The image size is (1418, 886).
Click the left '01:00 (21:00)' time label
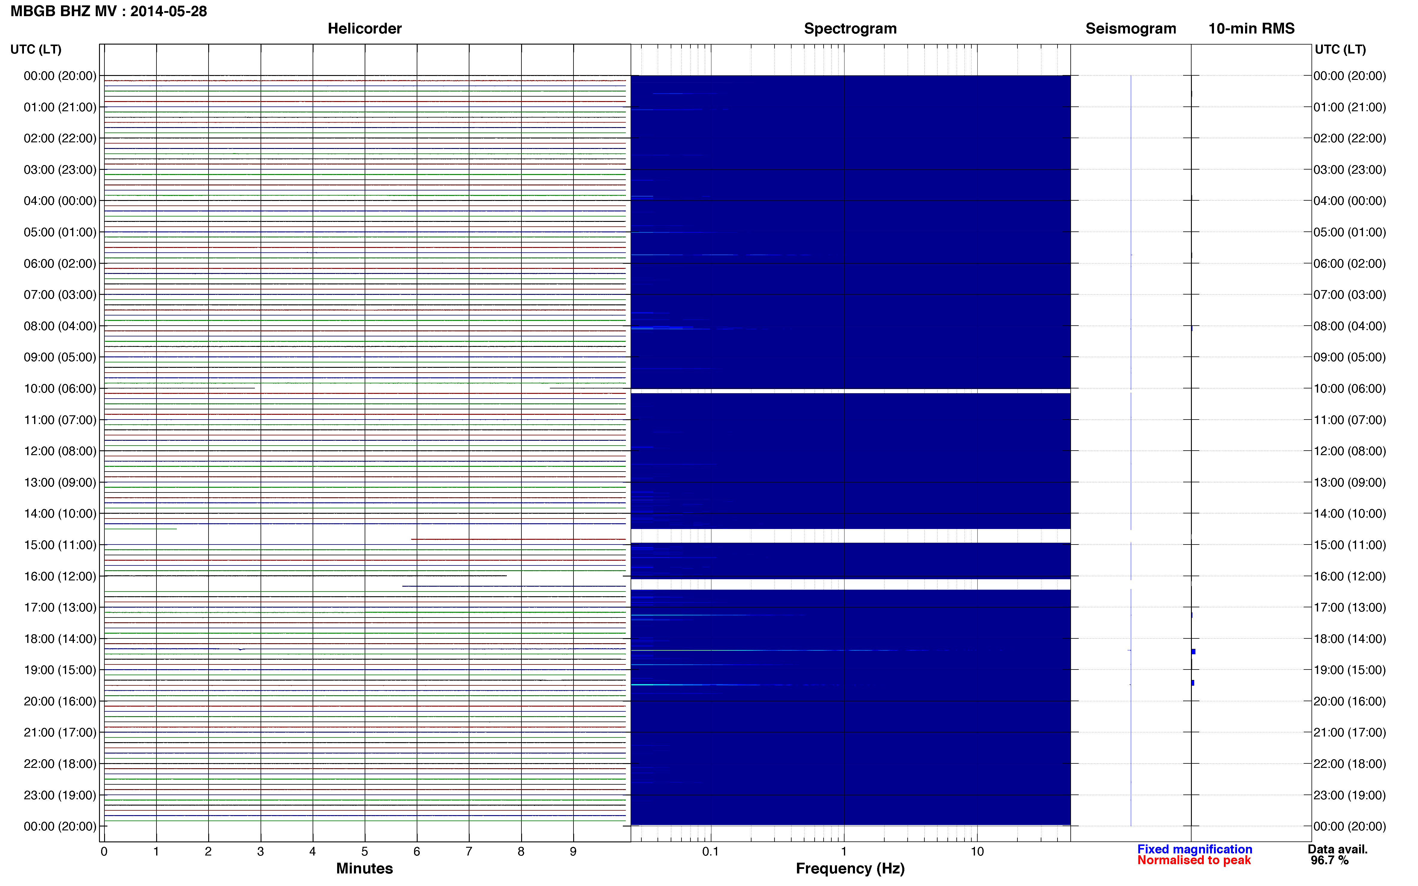point(60,107)
